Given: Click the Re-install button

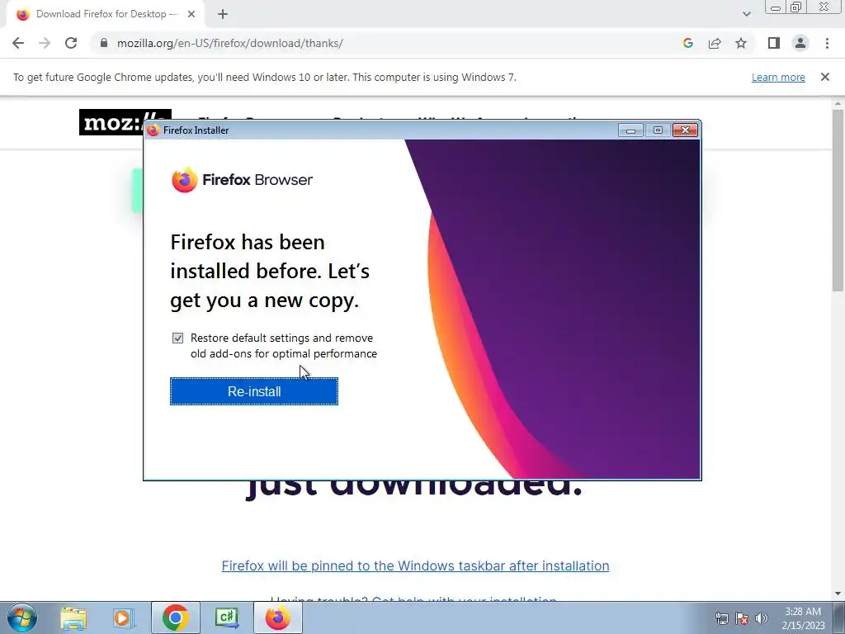Looking at the screenshot, I should pos(254,391).
